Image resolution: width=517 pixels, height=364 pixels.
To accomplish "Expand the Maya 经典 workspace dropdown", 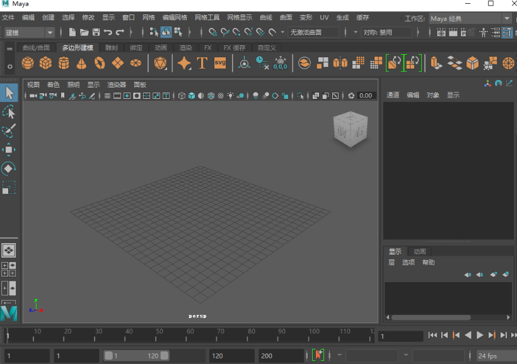I will coord(470,19).
